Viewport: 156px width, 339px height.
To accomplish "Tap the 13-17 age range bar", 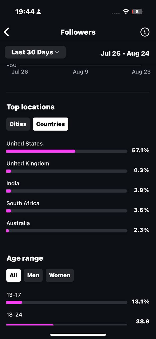I will tap(67, 302).
